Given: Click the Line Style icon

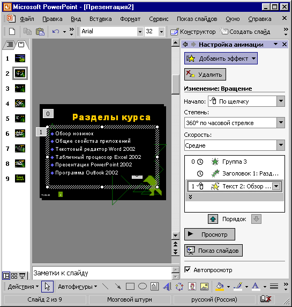Looking at the screenshot, I should (274, 287).
